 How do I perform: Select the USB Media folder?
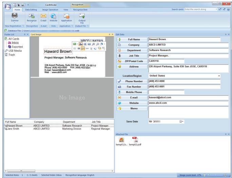coord(13,51)
